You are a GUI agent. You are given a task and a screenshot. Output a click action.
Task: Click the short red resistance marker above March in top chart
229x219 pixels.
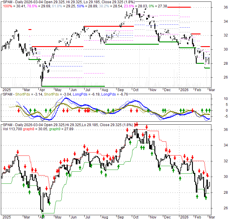click(30, 29)
